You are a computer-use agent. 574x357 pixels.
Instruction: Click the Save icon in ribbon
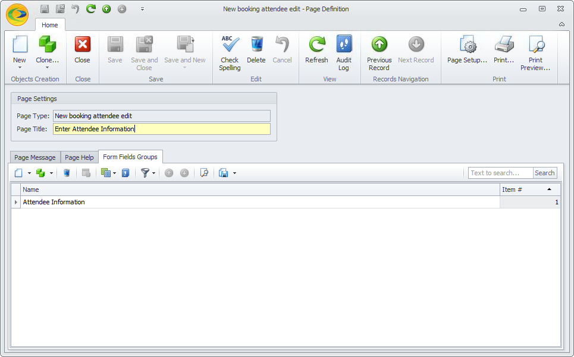pos(115,45)
